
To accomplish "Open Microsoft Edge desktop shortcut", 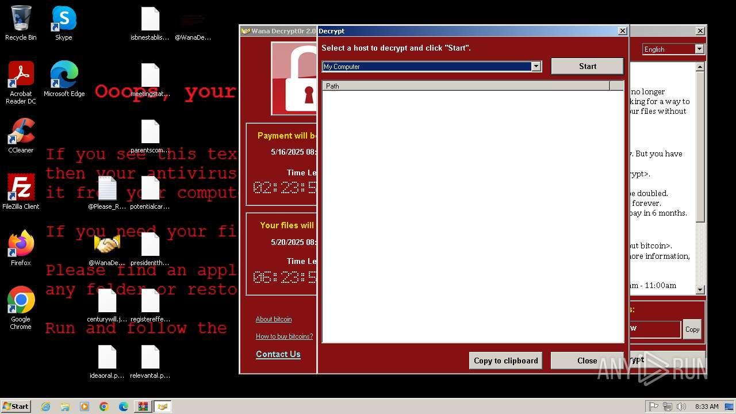I will [64, 79].
